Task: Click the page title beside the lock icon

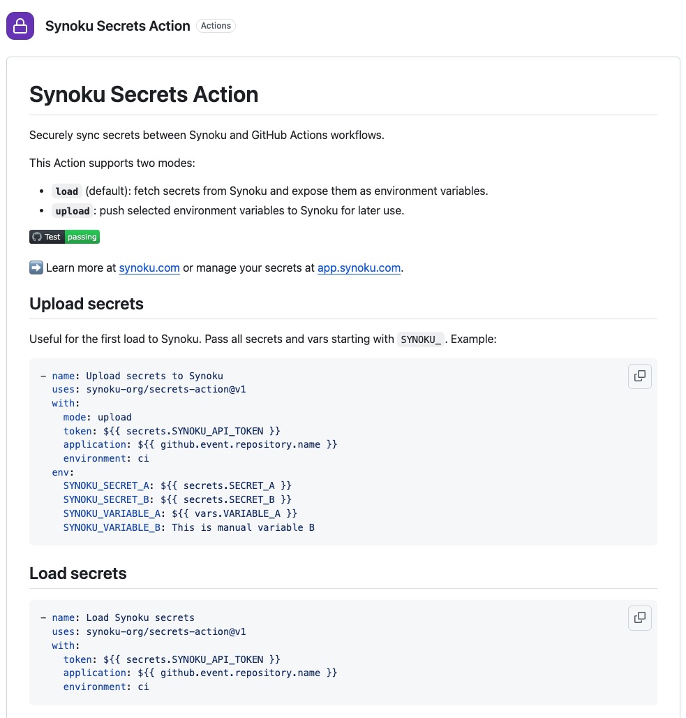Action: click(x=117, y=26)
